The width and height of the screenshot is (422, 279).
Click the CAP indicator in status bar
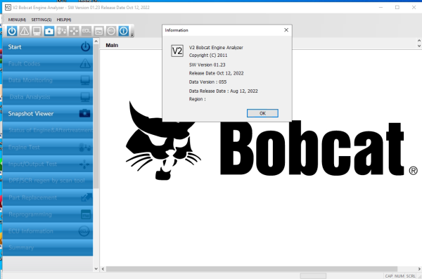click(x=389, y=276)
